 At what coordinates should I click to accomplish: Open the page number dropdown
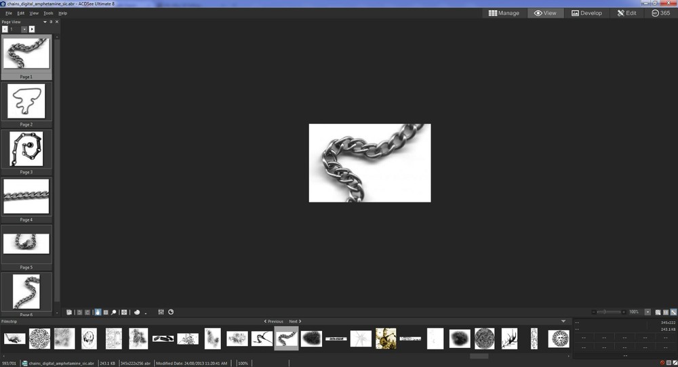(24, 29)
